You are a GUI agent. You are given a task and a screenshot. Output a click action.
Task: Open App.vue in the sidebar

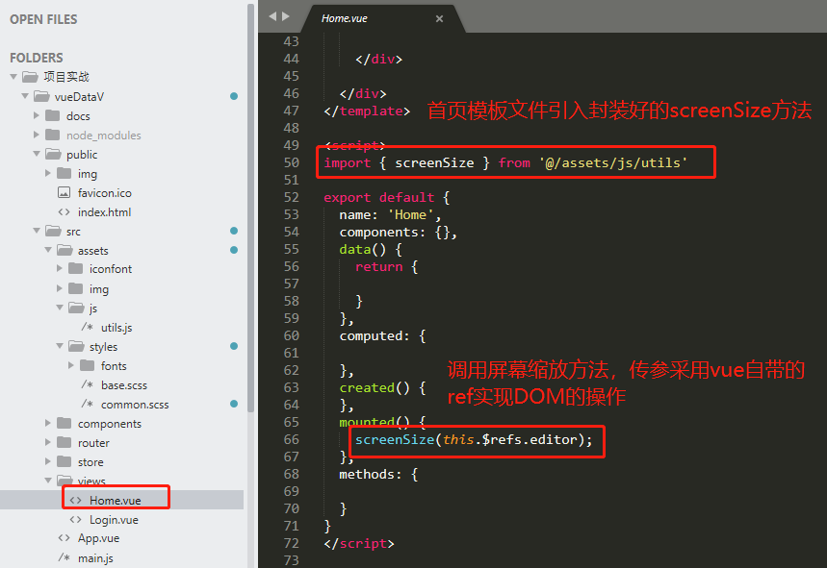98,538
